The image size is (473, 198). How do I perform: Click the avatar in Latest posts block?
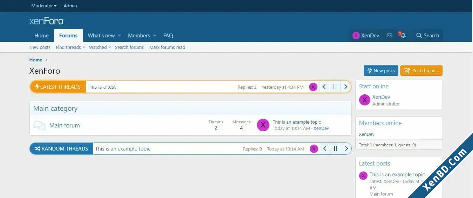tap(363, 176)
